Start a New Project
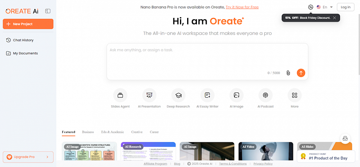 point(28,24)
